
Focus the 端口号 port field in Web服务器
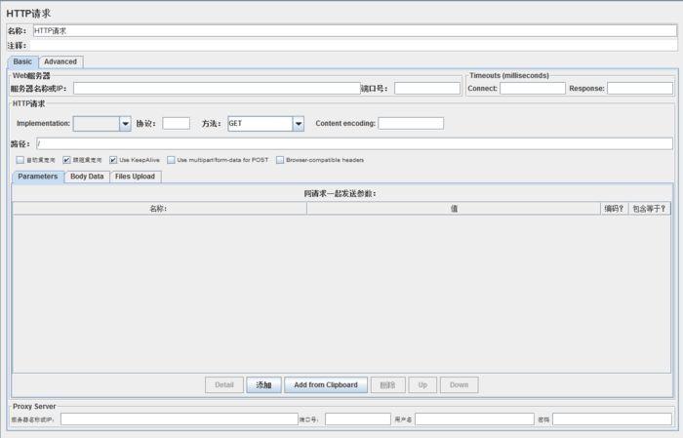pos(427,89)
